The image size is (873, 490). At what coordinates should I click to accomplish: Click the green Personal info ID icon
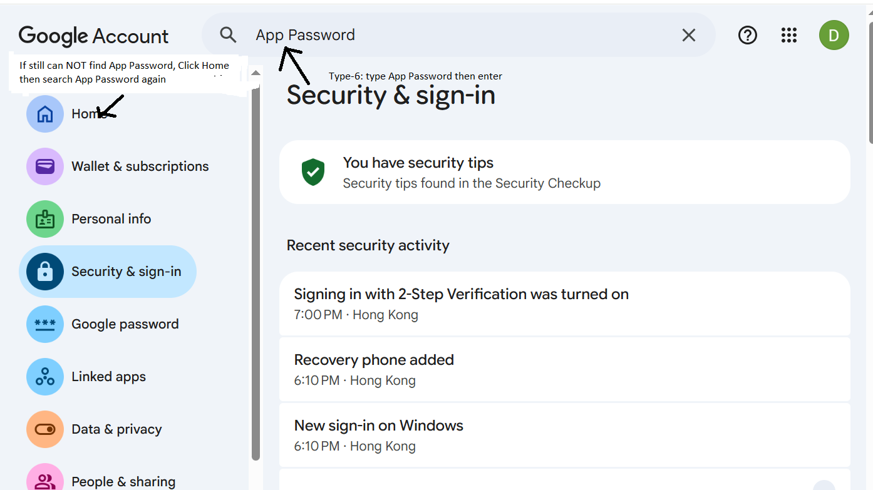(x=45, y=219)
